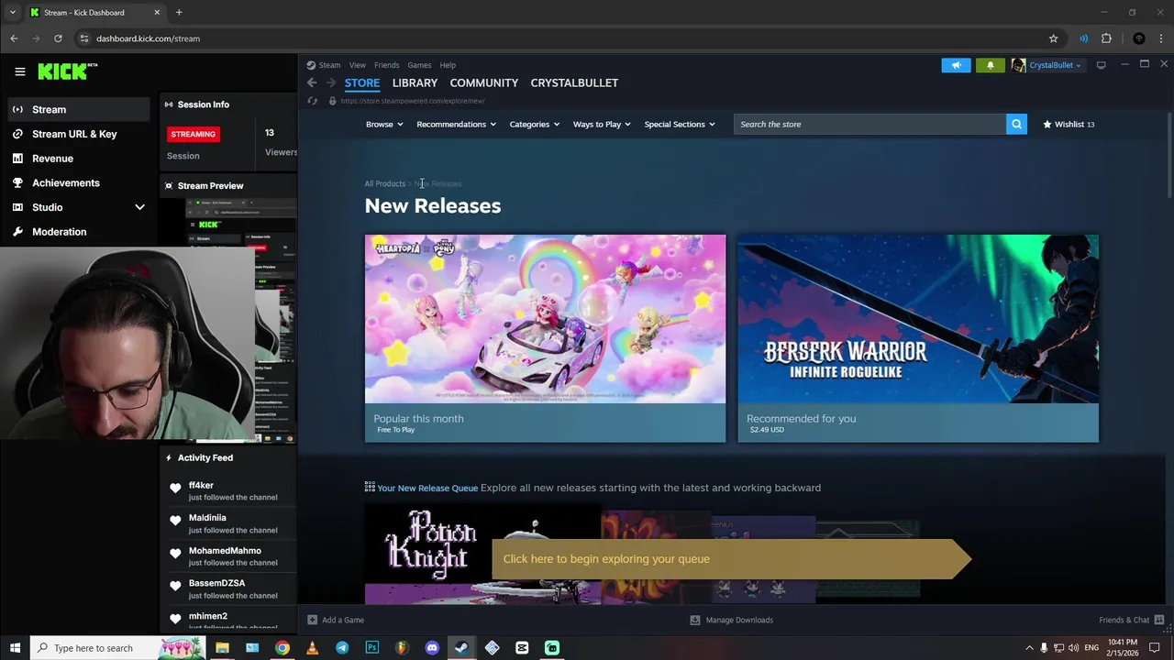Screen dimensions: 1174x660
Task: Select Stream URL & Key in sidebar
Action: click(x=76, y=134)
